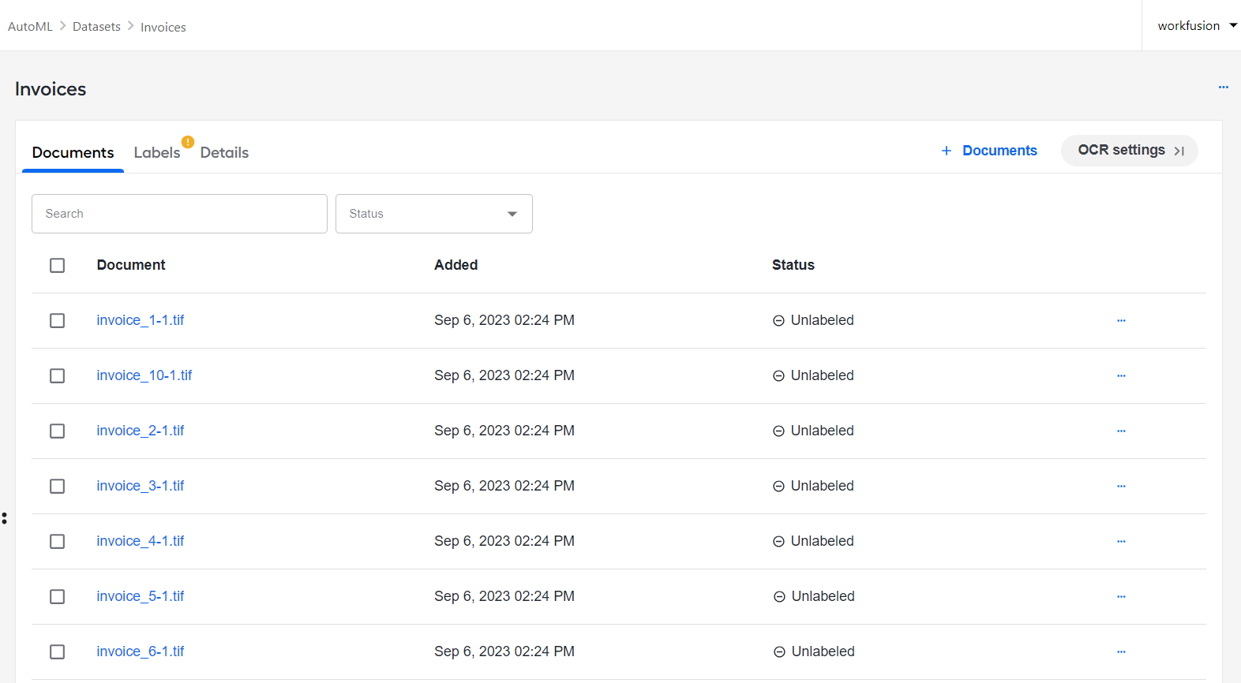Check the box for invoice_6-1.tif
The image size is (1241, 683).
(57, 652)
